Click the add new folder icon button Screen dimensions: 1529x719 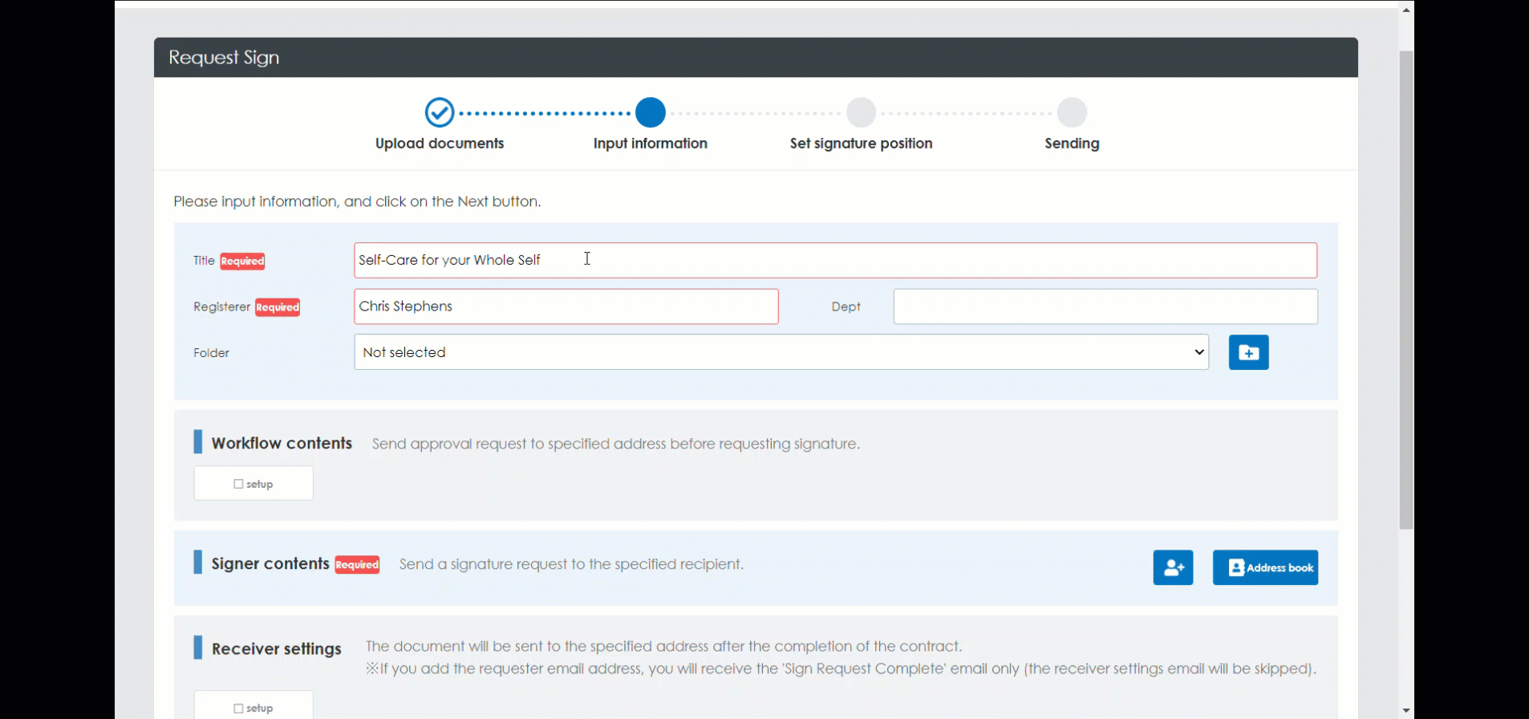coord(1248,352)
